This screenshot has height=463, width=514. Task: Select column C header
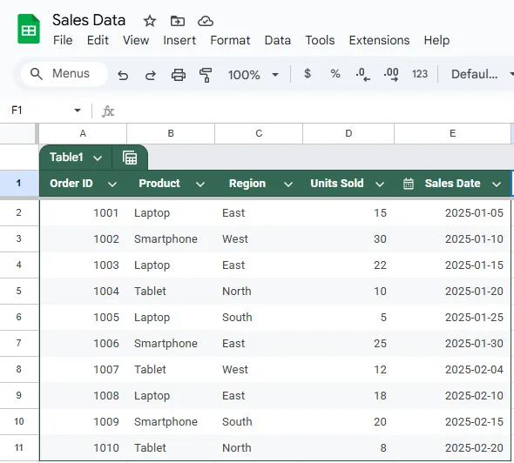pyautogui.click(x=259, y=134)
